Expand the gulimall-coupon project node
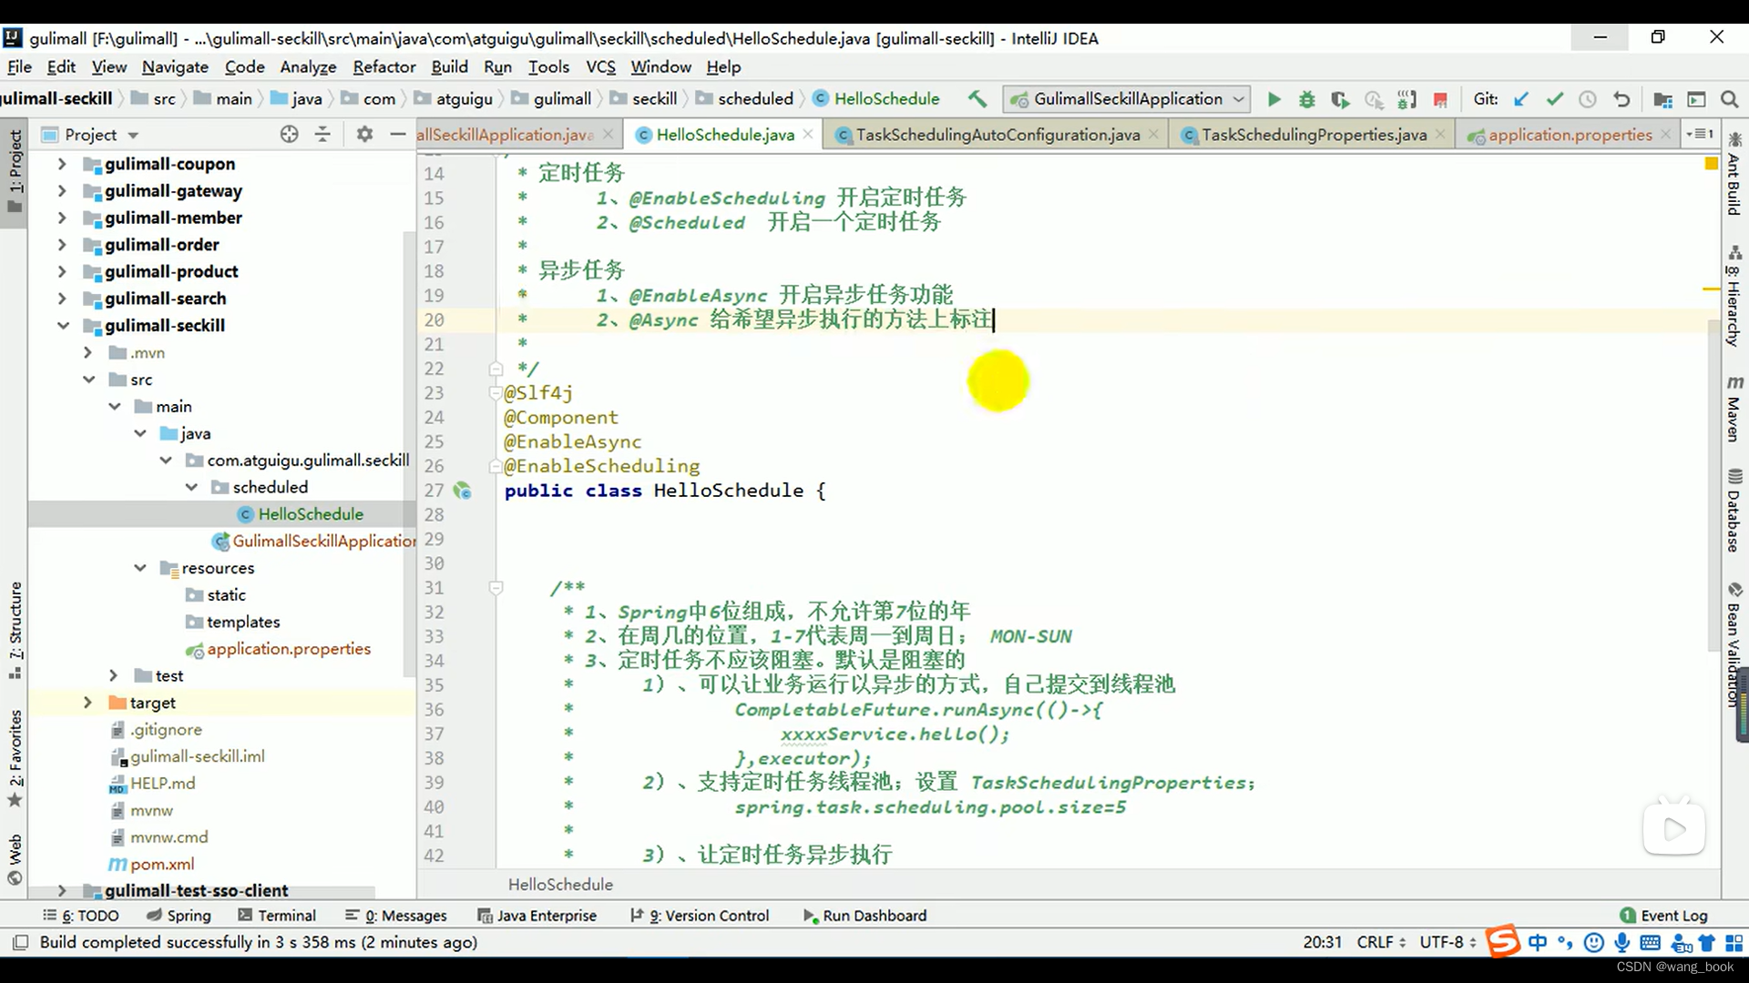The image size is (1749, 983). pyautogui.click(x=61, y=163)
